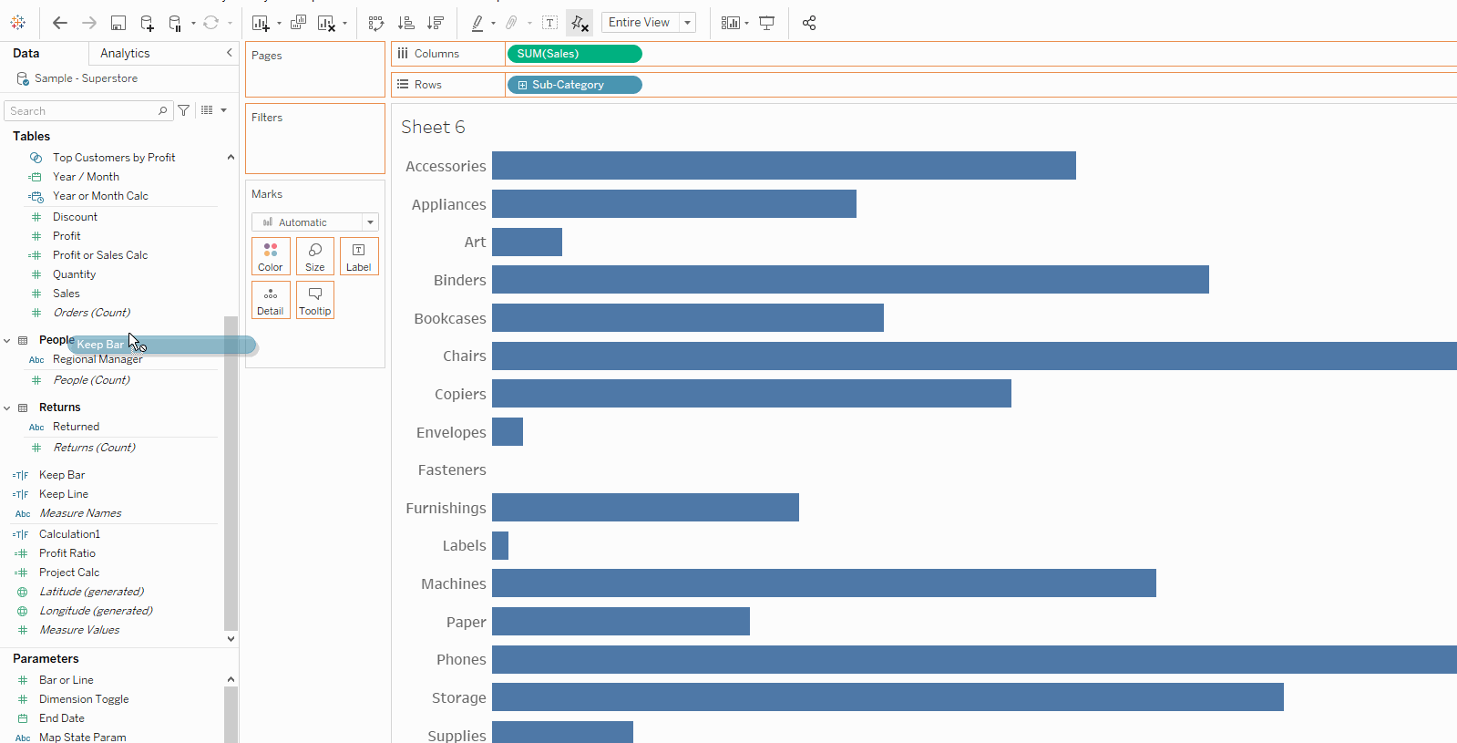Filter fields in the Data pane
Image resolution: width=1457 pixels, height=743 pixels.
click(x=184, y=110)
